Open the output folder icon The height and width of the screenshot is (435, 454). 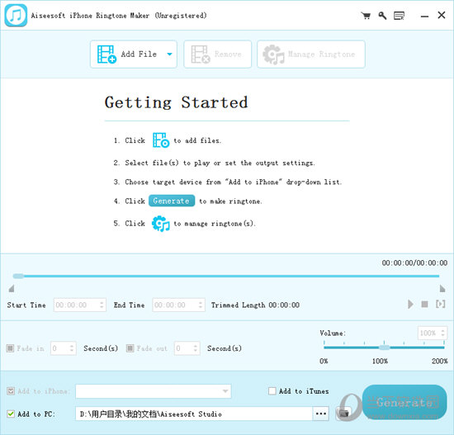click(x=344, y=414)
